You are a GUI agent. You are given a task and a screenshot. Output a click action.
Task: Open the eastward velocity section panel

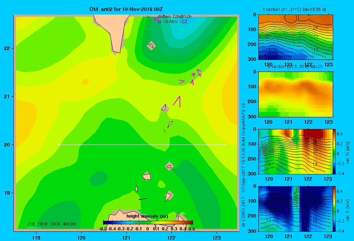pyautogui.click(x=296, y=209)
